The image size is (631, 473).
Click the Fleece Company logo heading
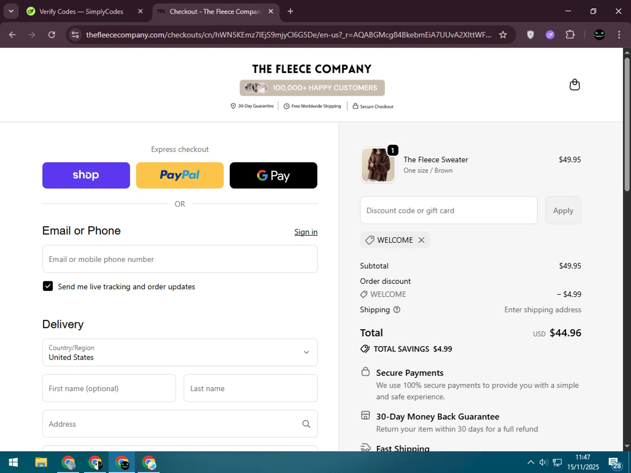click(x=312, y=69)
